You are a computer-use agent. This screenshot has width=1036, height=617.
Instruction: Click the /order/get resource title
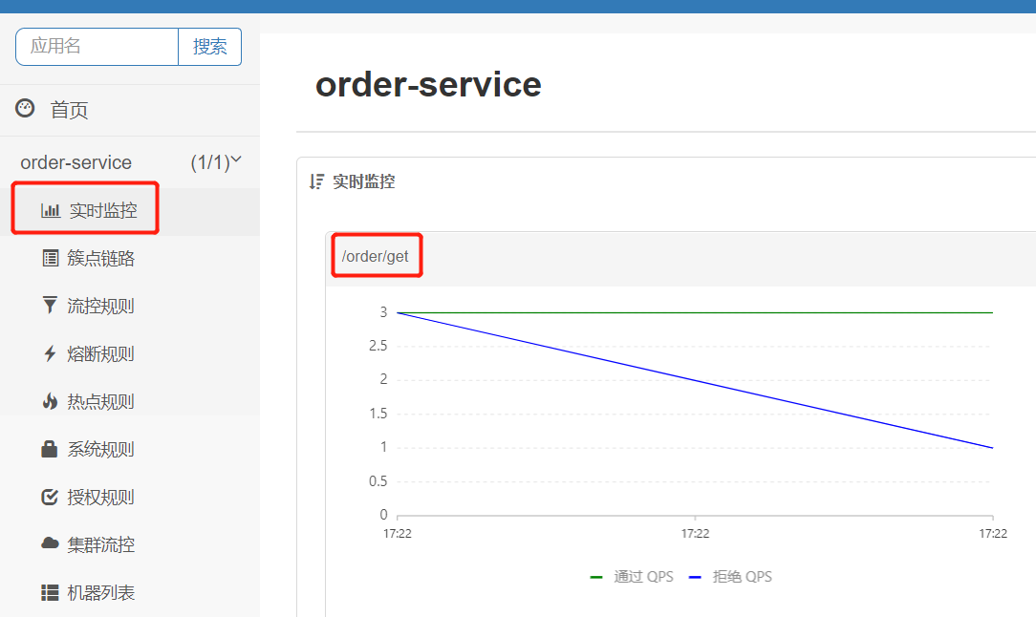(x=375, y=257)
